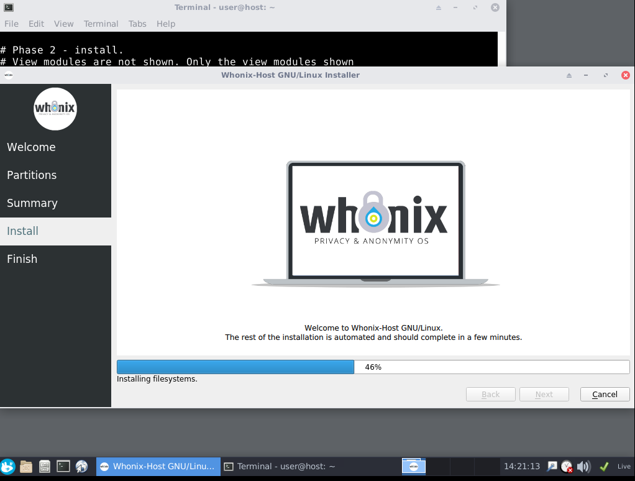Click the installation progress bar at 46%

tap(373, 367)
